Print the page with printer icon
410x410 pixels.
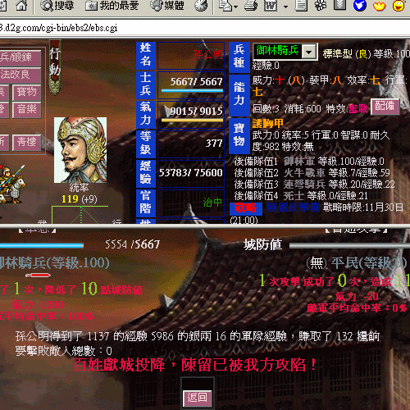point(251,6)
